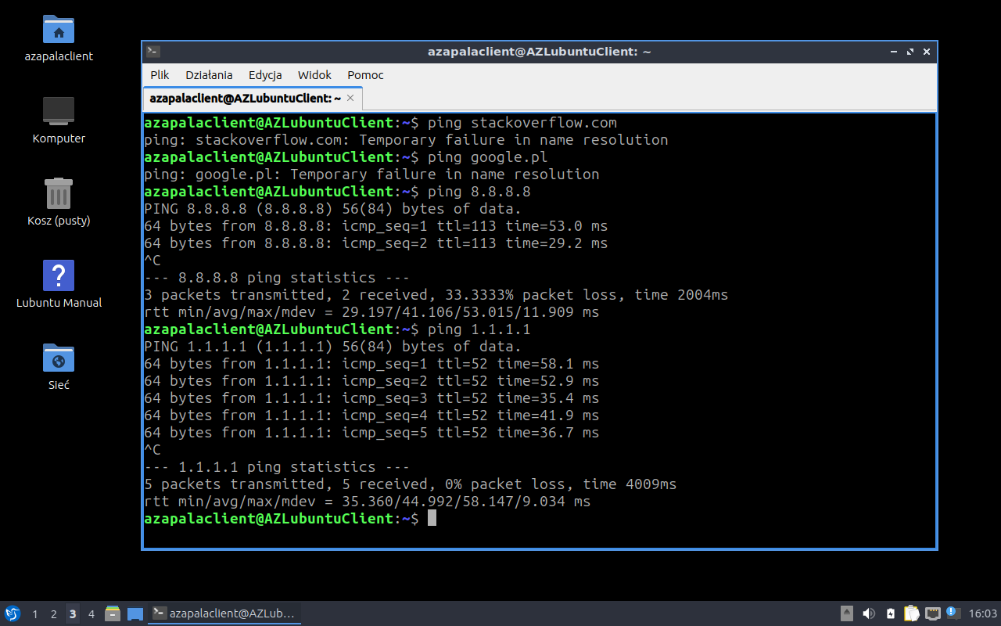Open the network connection tray icon
This screenshot has width=1001, height=626.
(x=933, y=613)
